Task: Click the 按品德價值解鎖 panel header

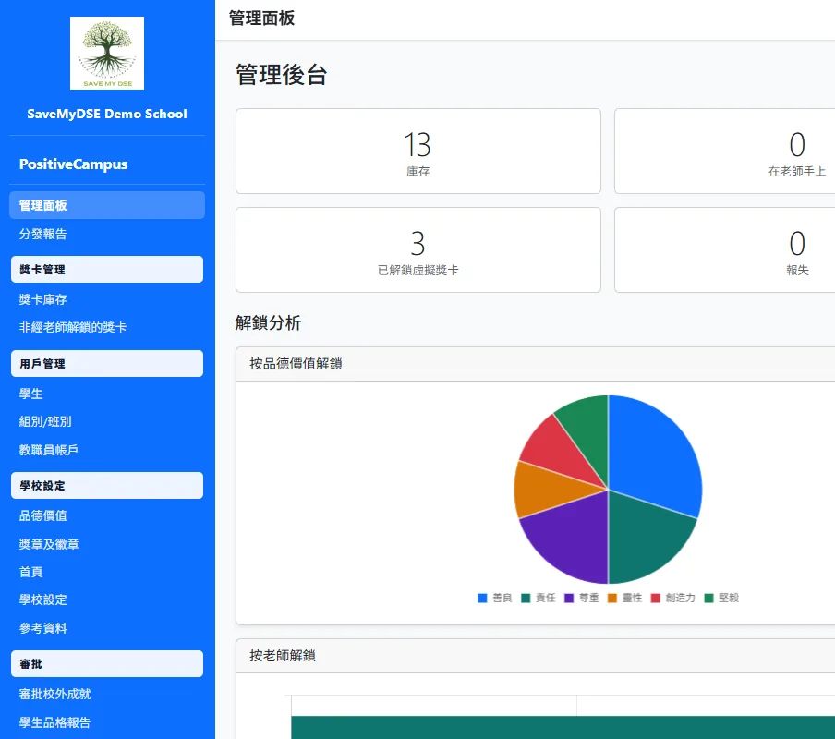Action: [x=535, y=364]
